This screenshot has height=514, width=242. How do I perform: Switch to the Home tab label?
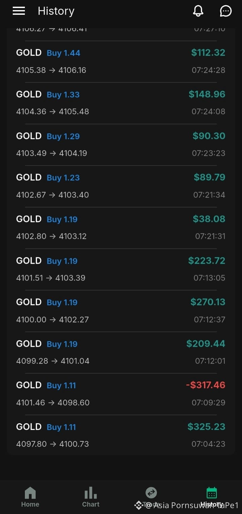(x=30, y=504)
